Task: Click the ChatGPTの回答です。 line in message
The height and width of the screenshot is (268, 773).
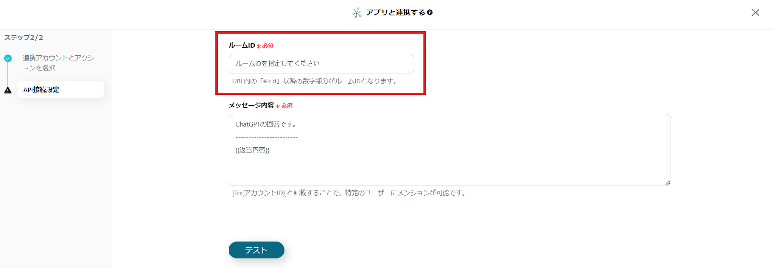Action: click(266, 124)
